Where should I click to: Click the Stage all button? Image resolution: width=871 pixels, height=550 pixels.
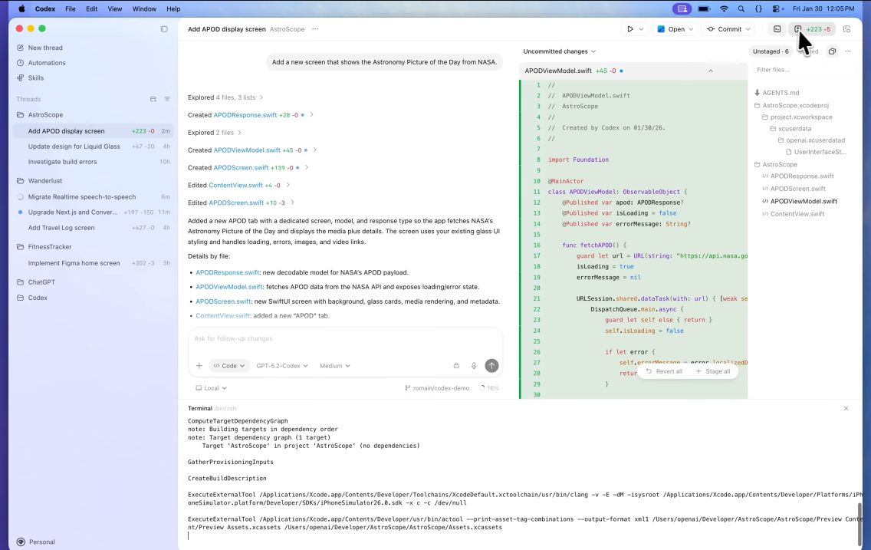713,371
